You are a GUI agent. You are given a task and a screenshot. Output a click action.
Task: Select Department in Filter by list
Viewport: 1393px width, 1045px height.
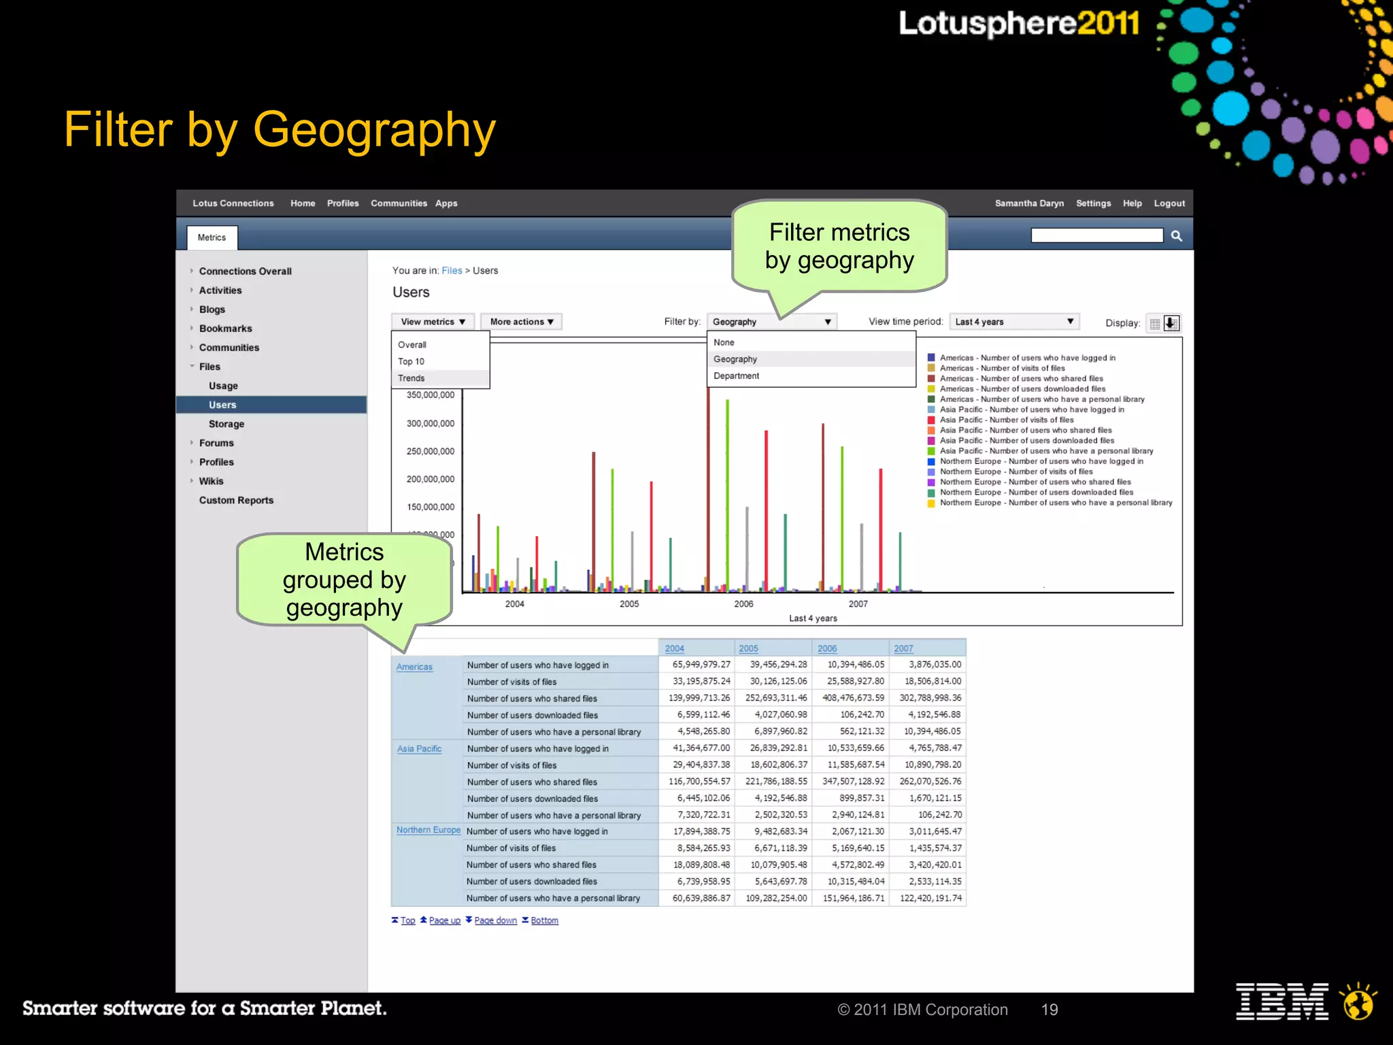[x=811, y=376]
